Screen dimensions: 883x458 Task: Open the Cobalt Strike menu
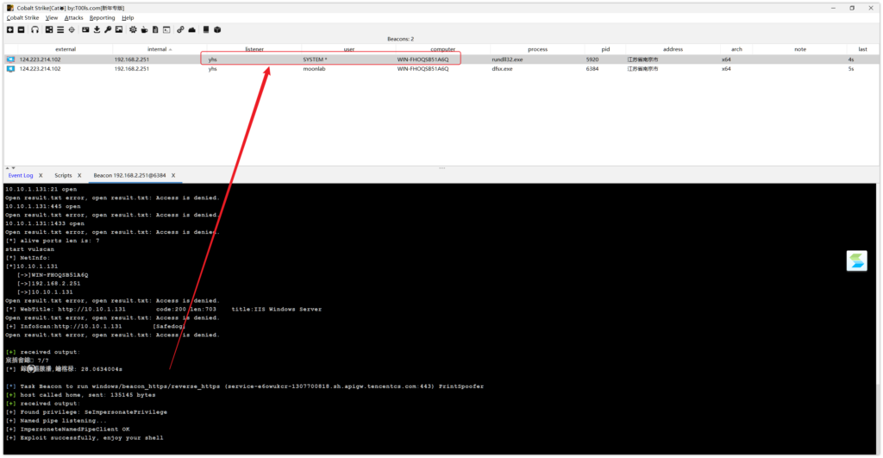point(22,18)
